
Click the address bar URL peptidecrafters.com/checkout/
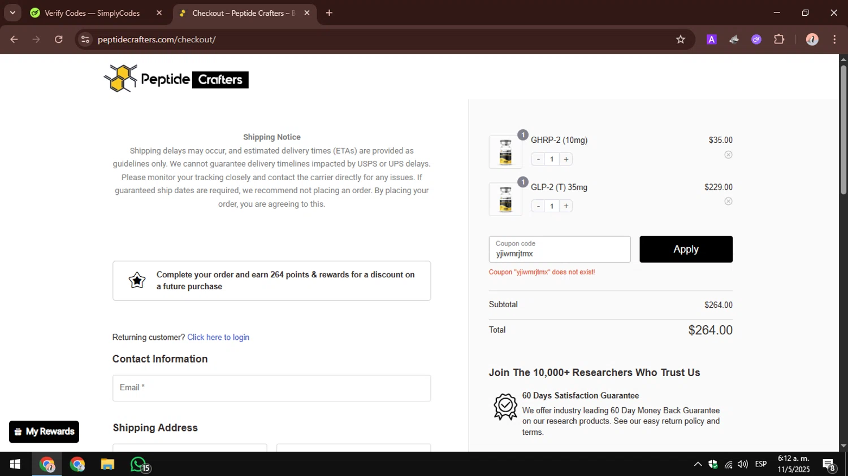point(157,40)
